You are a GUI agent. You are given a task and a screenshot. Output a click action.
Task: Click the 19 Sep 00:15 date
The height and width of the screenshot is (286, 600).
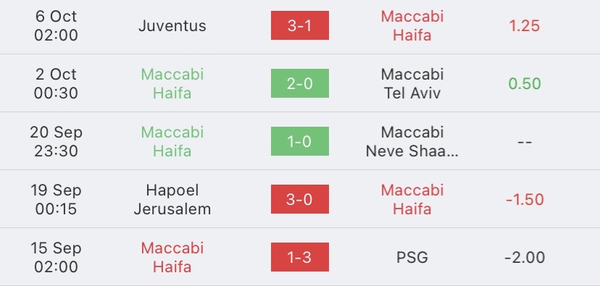coord(56,199)
